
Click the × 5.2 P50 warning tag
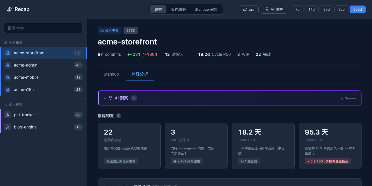pyautogui.click(x=328, y=161)
